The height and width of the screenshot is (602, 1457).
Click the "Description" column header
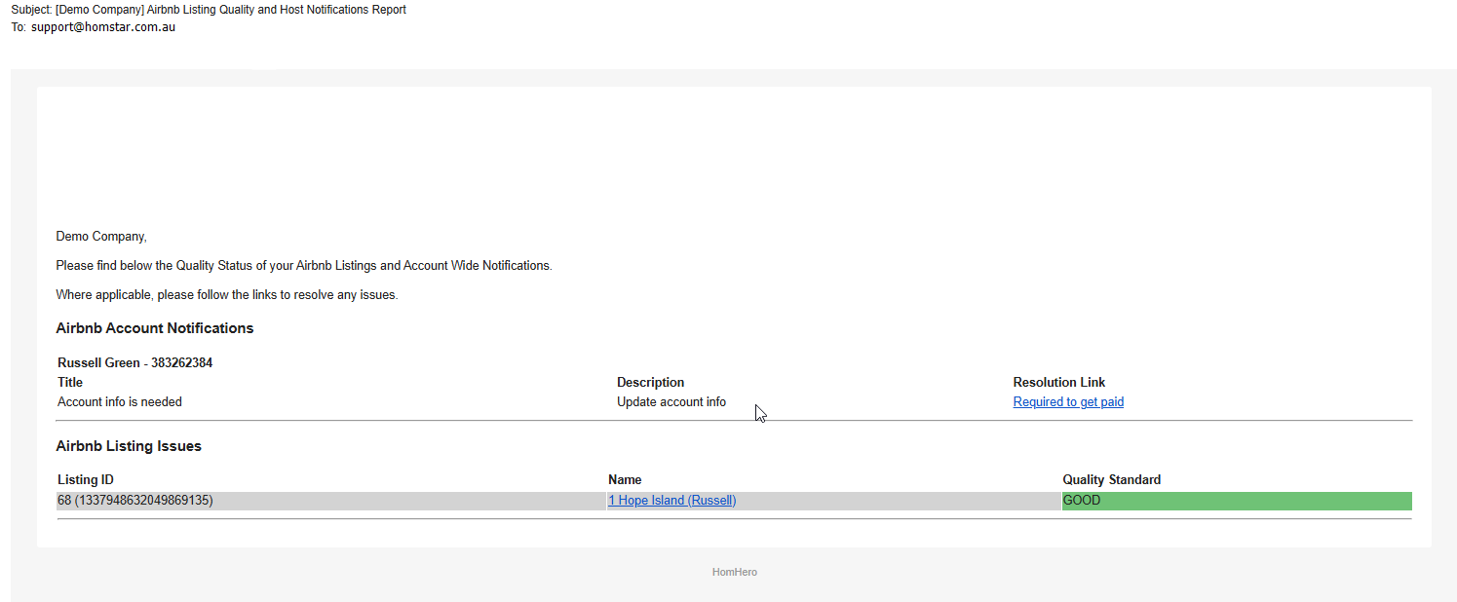(x=650, y=383)
